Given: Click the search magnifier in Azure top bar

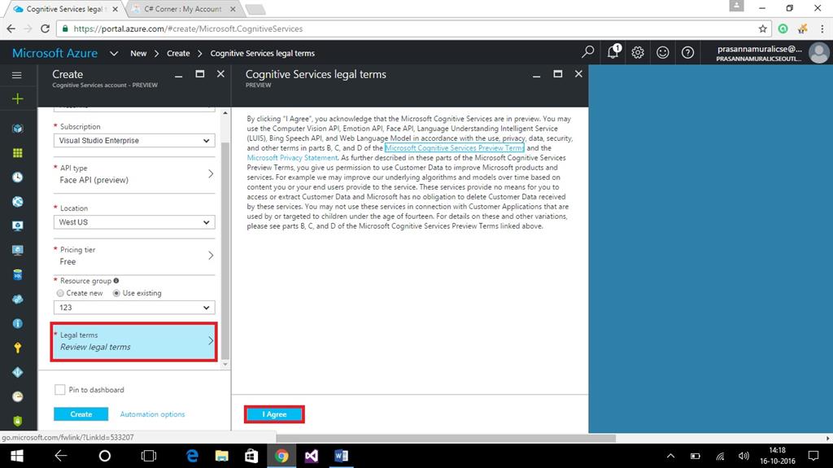Looking at the screenshot, I should [587, 52].
